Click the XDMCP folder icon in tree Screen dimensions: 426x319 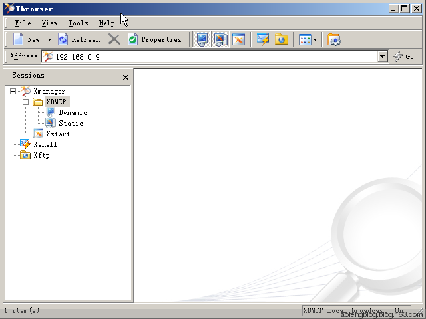point(38,102)
